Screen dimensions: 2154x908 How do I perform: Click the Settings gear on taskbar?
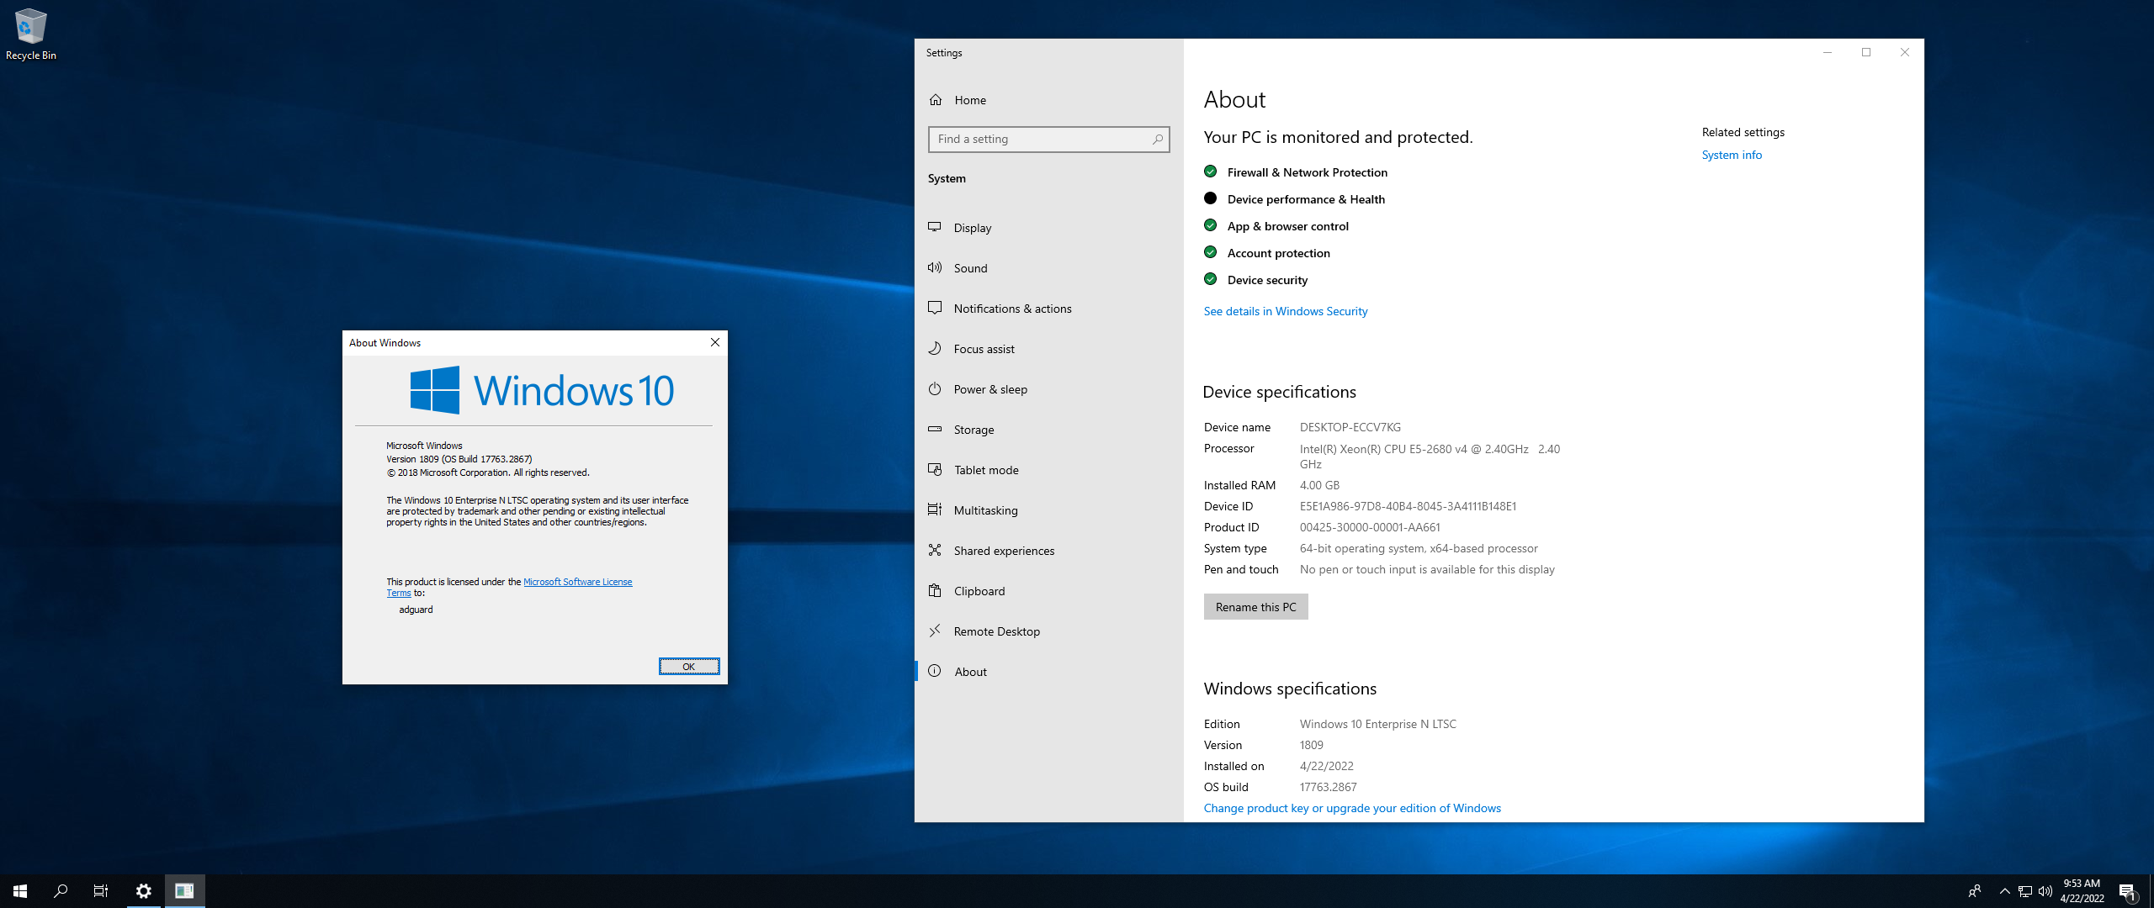[144, 891]
